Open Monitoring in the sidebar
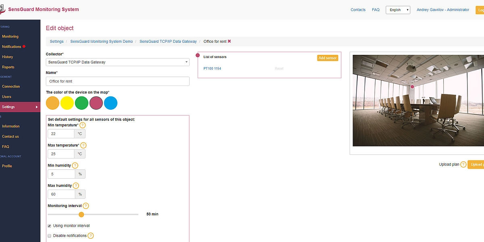 click(10, 36)
